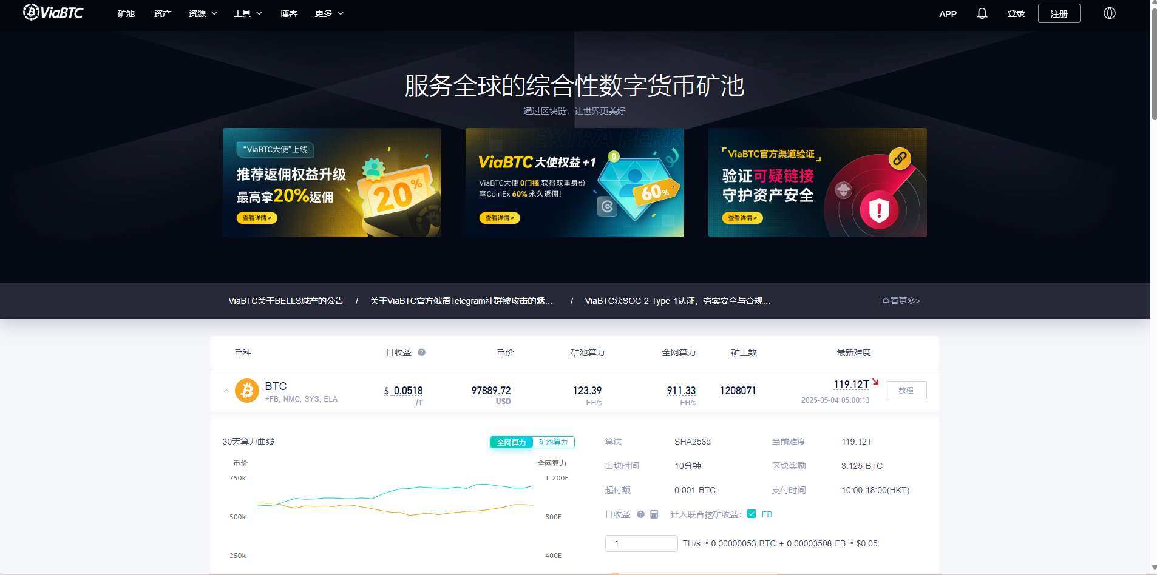Screen dimensions: 1157x575
Task: Click the help icon next to 日收益 column
Action: pos(422,352)
